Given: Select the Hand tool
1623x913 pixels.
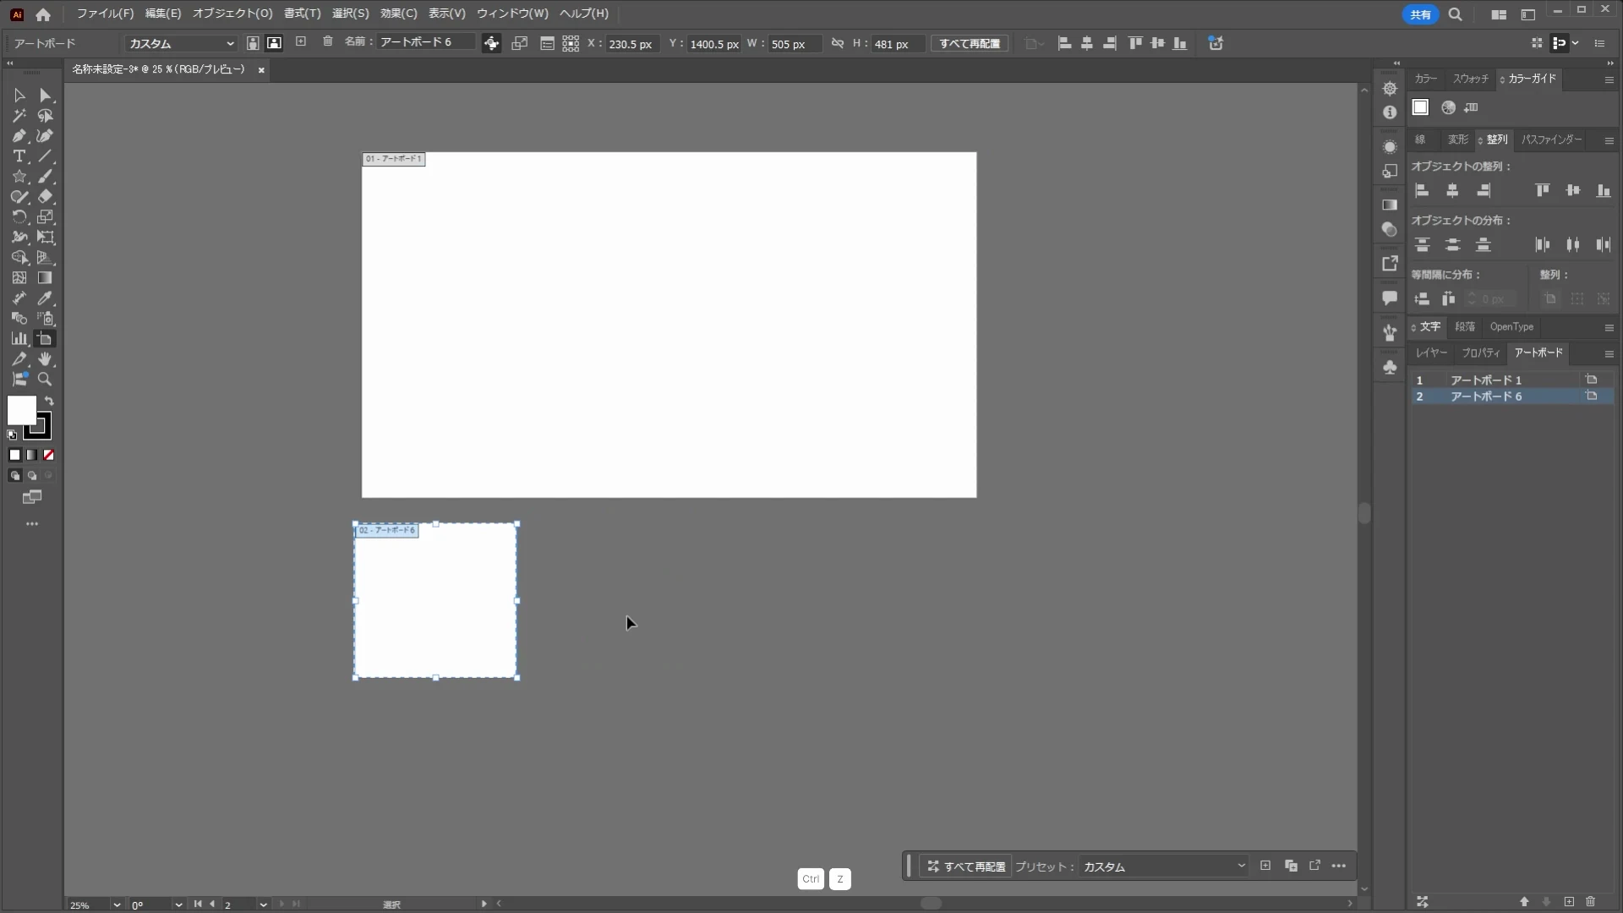Looking at the screenshot, I should [46, 359].
